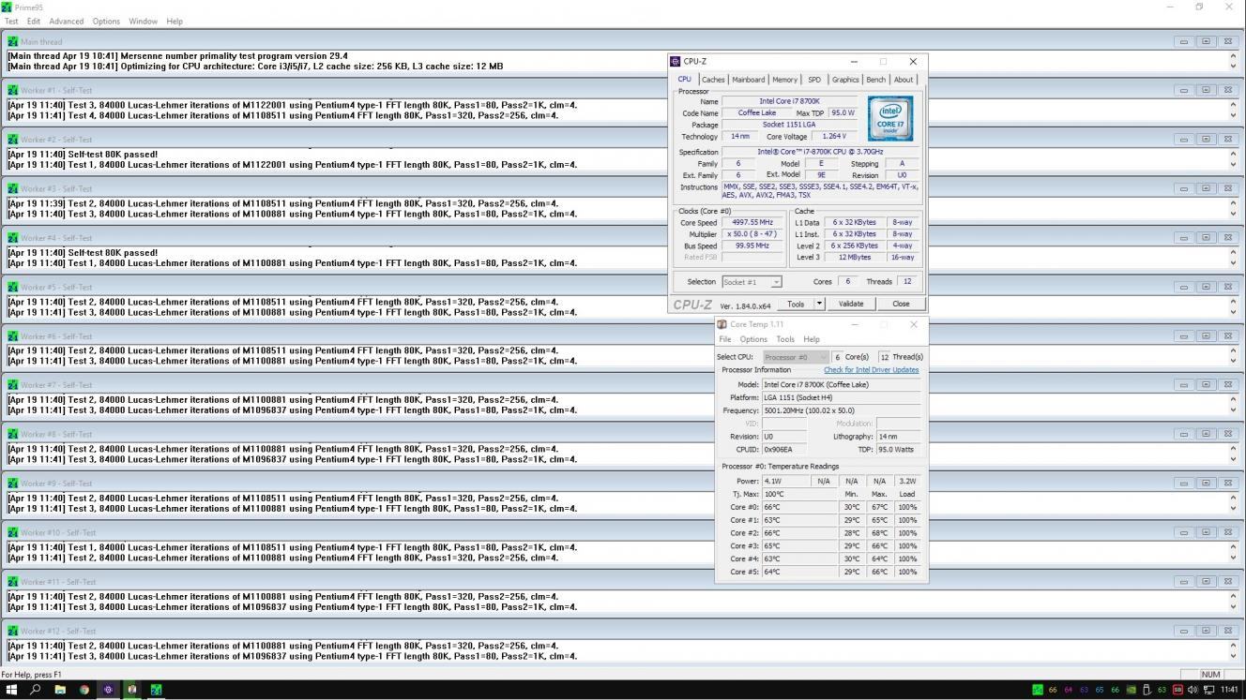
Task: Open the Windows Start menu
Action: coord(11,690)
